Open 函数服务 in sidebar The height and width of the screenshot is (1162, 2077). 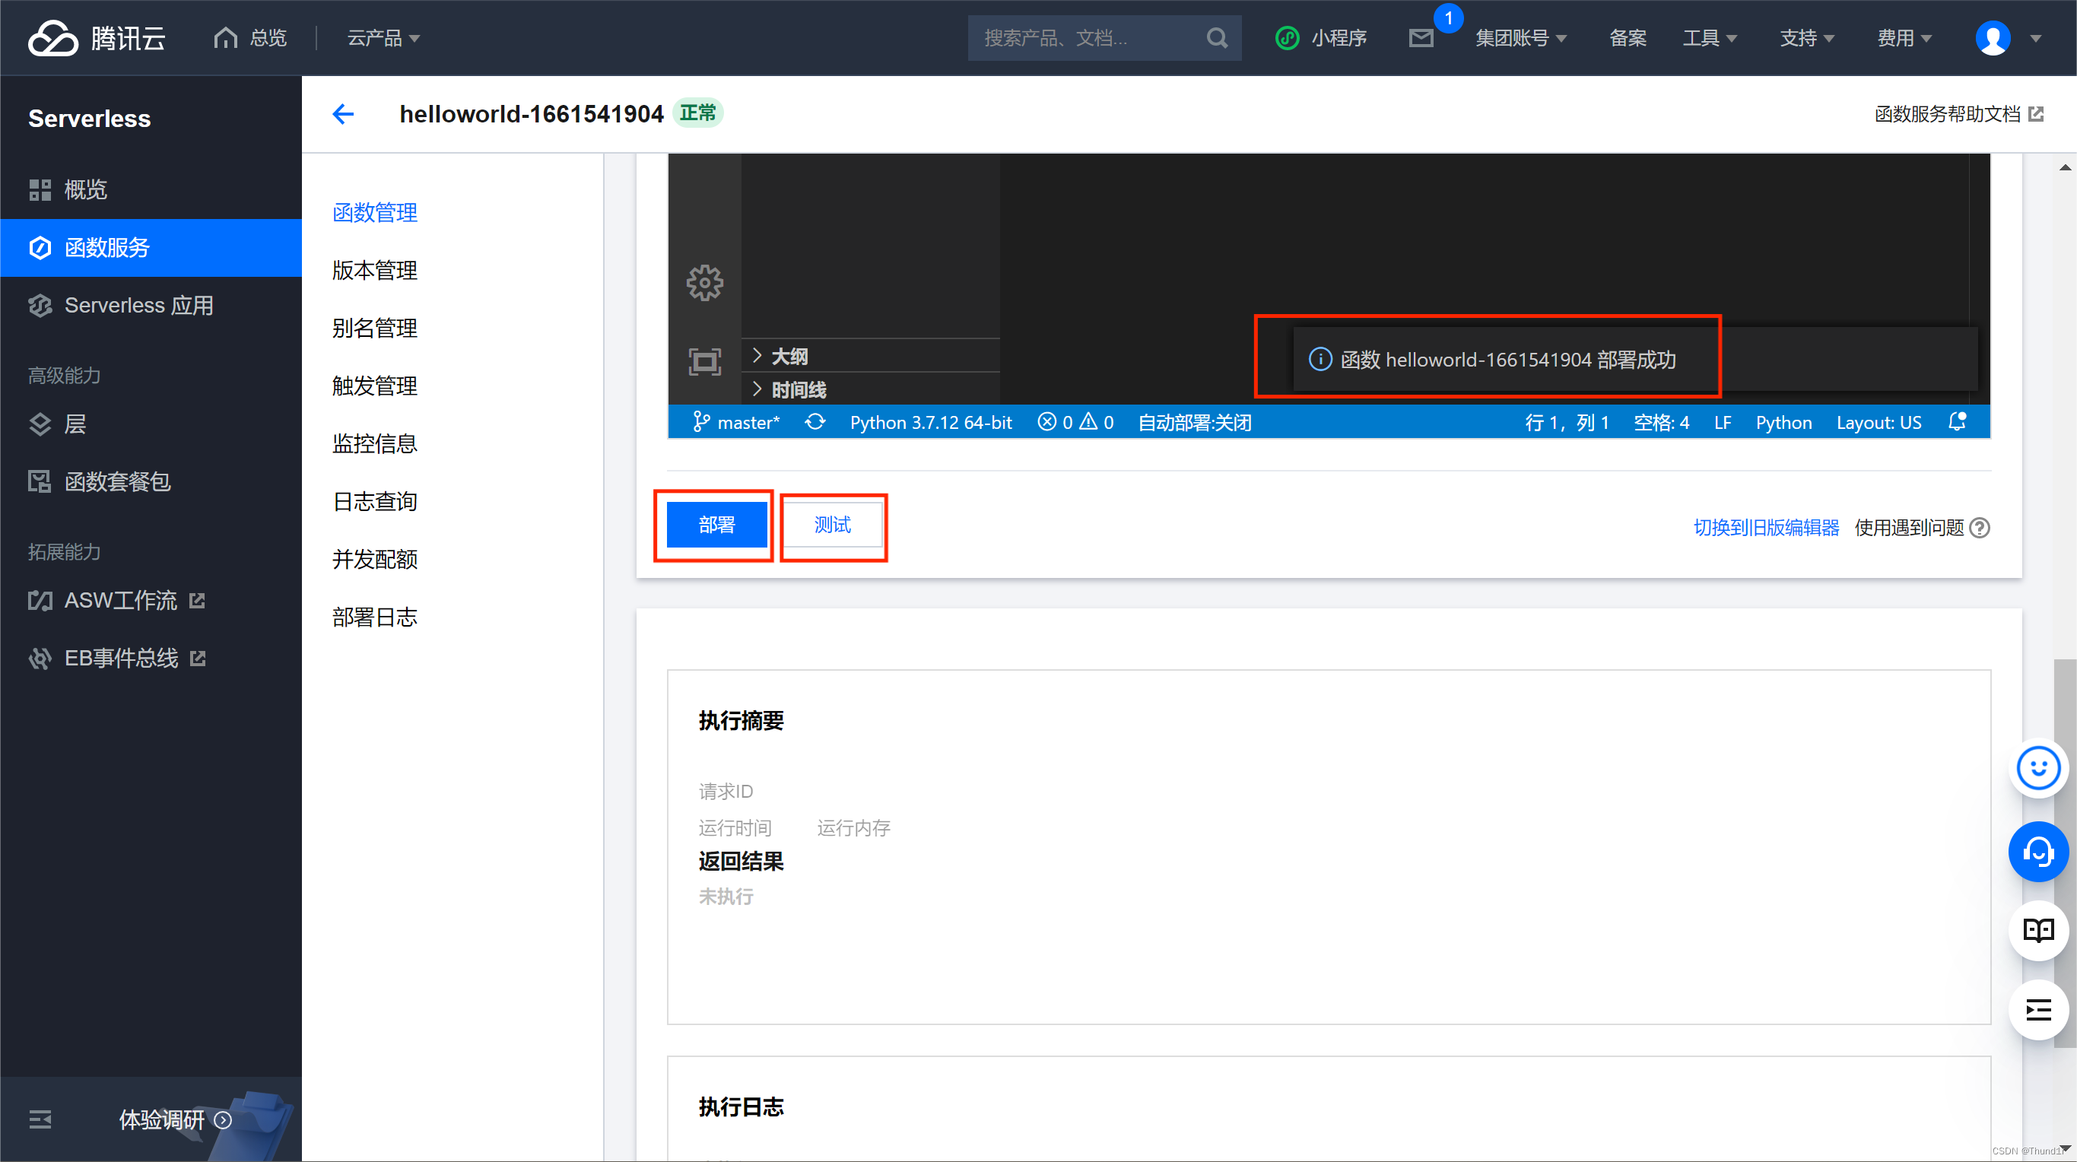(x=151, y=248)
